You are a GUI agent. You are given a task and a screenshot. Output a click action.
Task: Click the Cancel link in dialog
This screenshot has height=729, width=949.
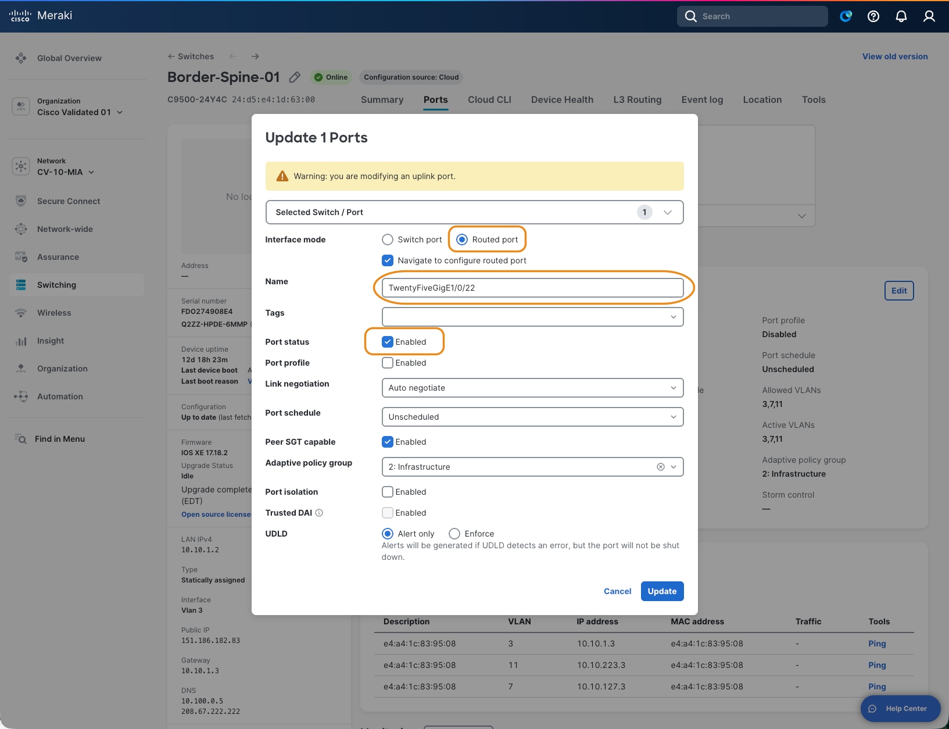click(617, 591)
